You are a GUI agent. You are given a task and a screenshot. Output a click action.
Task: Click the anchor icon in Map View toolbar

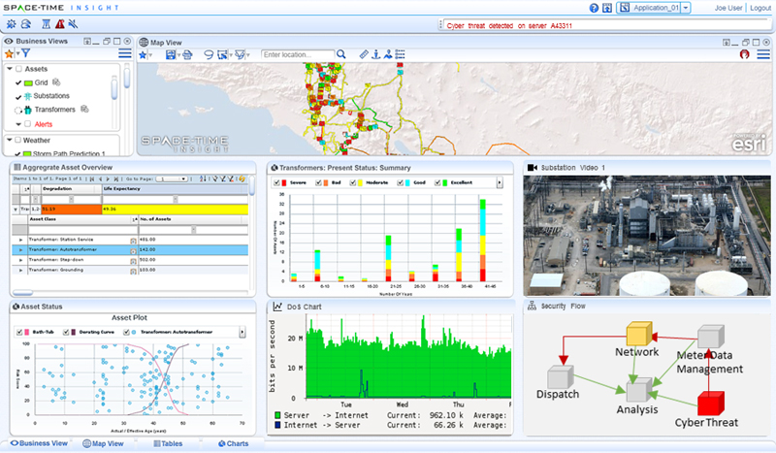(x=375, y=54)
